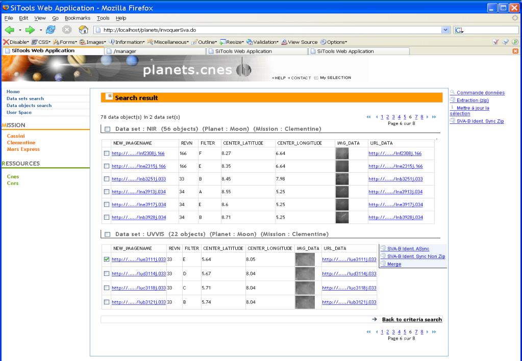Check the lne2315j.166 row checkbox
Screen dimensions: 522x361
tap(107, 166)
